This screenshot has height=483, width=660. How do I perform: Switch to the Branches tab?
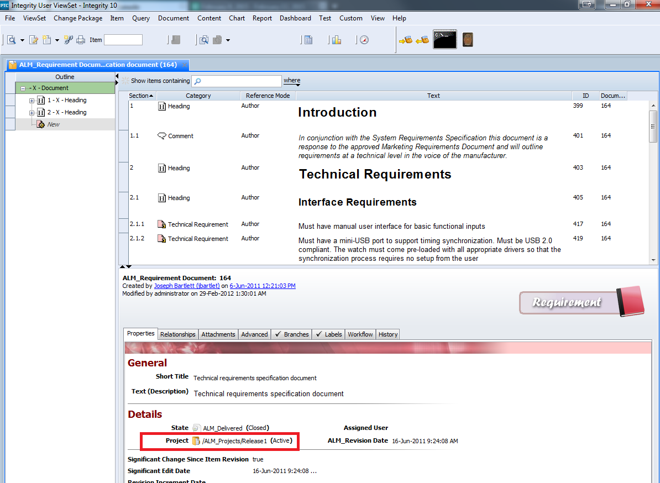tap(292, 334)
